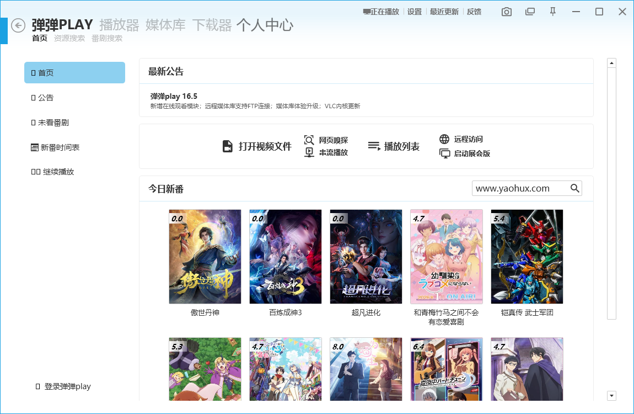
Task: Open the 傲世丹神 poster thumbnail
Action: tap(205, 256)
